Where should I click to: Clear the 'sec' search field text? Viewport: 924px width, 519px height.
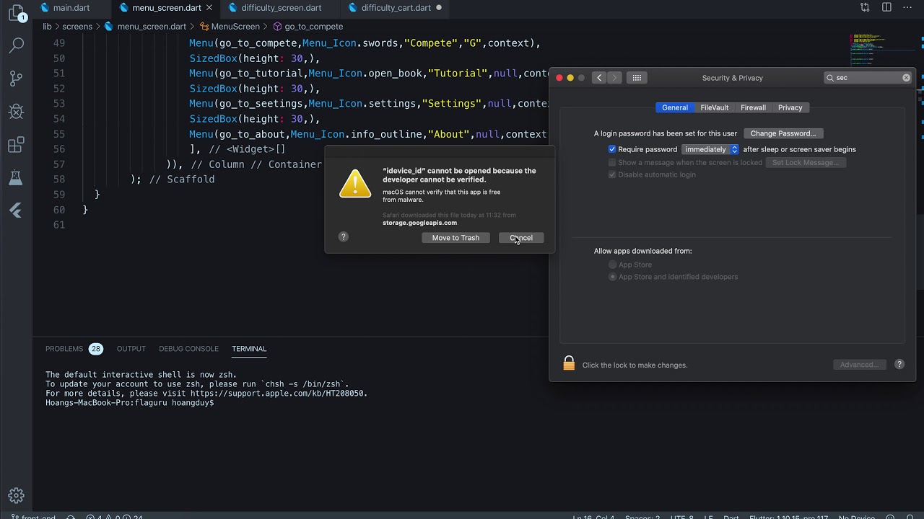(906, 78)
